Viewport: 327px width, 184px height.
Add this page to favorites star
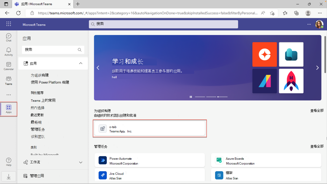point(272,13)
